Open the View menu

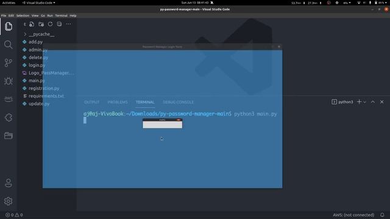pos(35,15)
